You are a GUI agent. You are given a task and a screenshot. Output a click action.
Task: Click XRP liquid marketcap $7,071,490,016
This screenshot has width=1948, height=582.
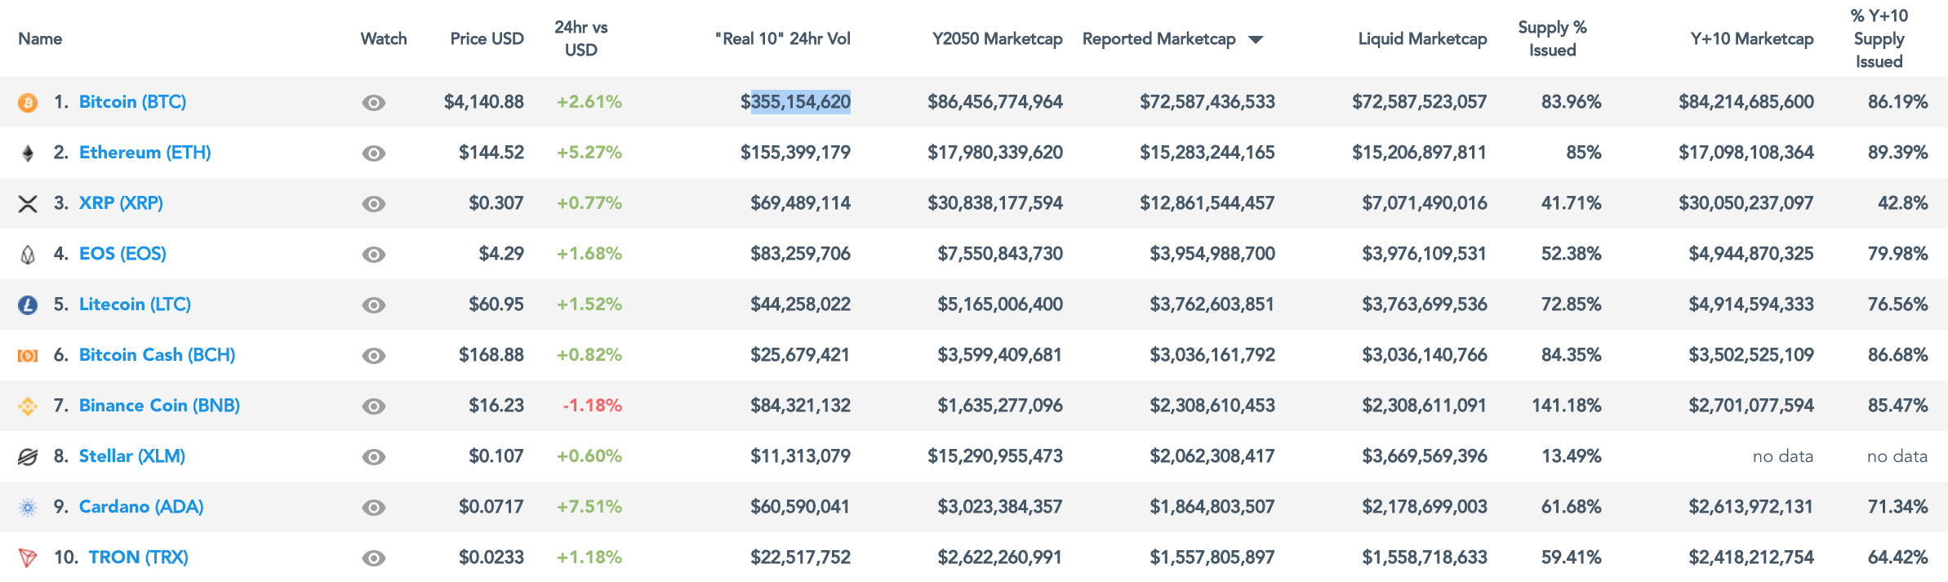pyautogui.click(x=1425, y=203)
